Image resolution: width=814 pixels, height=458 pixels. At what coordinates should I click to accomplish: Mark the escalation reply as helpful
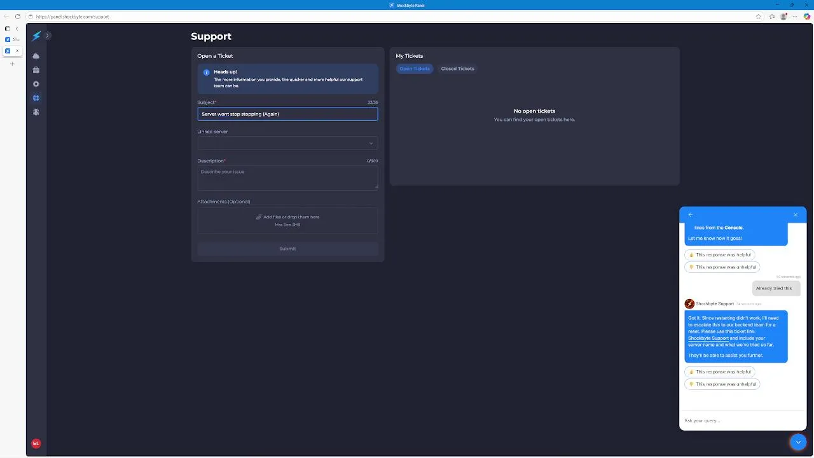click(720, 371)
